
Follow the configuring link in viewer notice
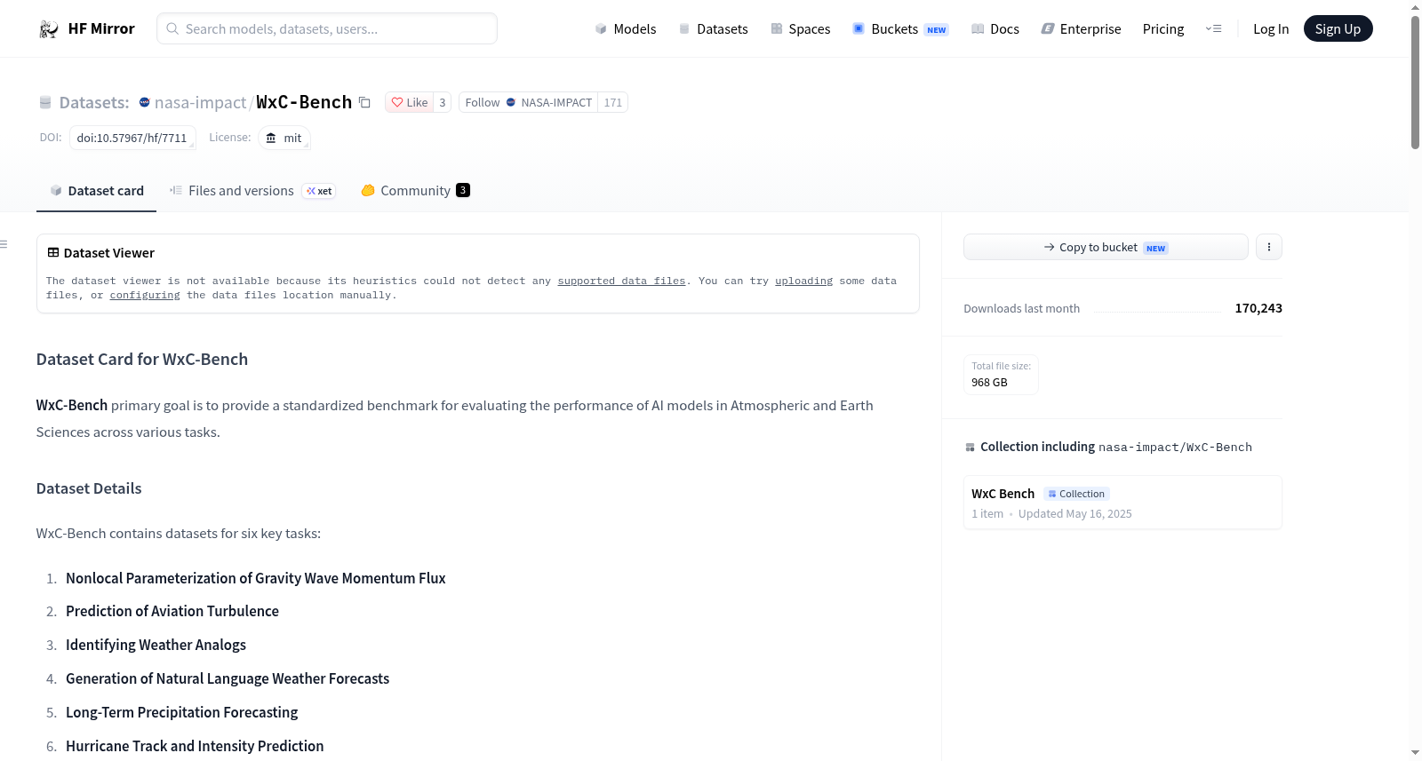145,295
